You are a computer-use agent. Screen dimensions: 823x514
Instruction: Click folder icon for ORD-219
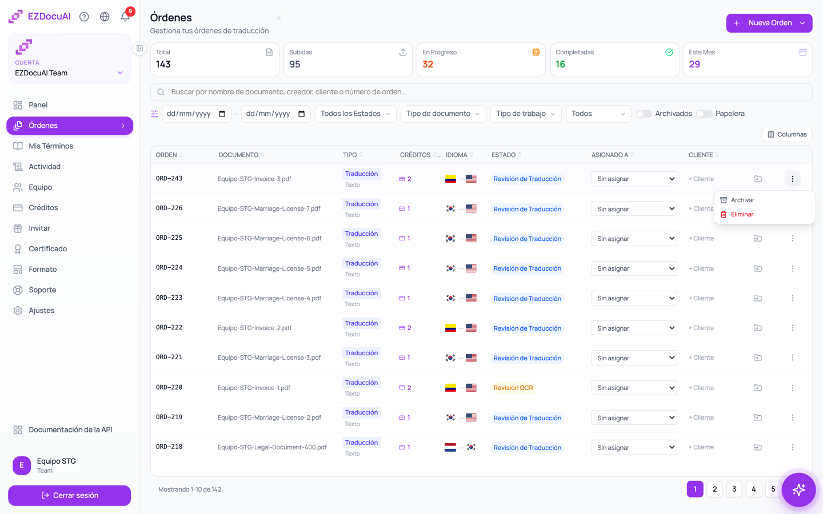click(757, 417)
